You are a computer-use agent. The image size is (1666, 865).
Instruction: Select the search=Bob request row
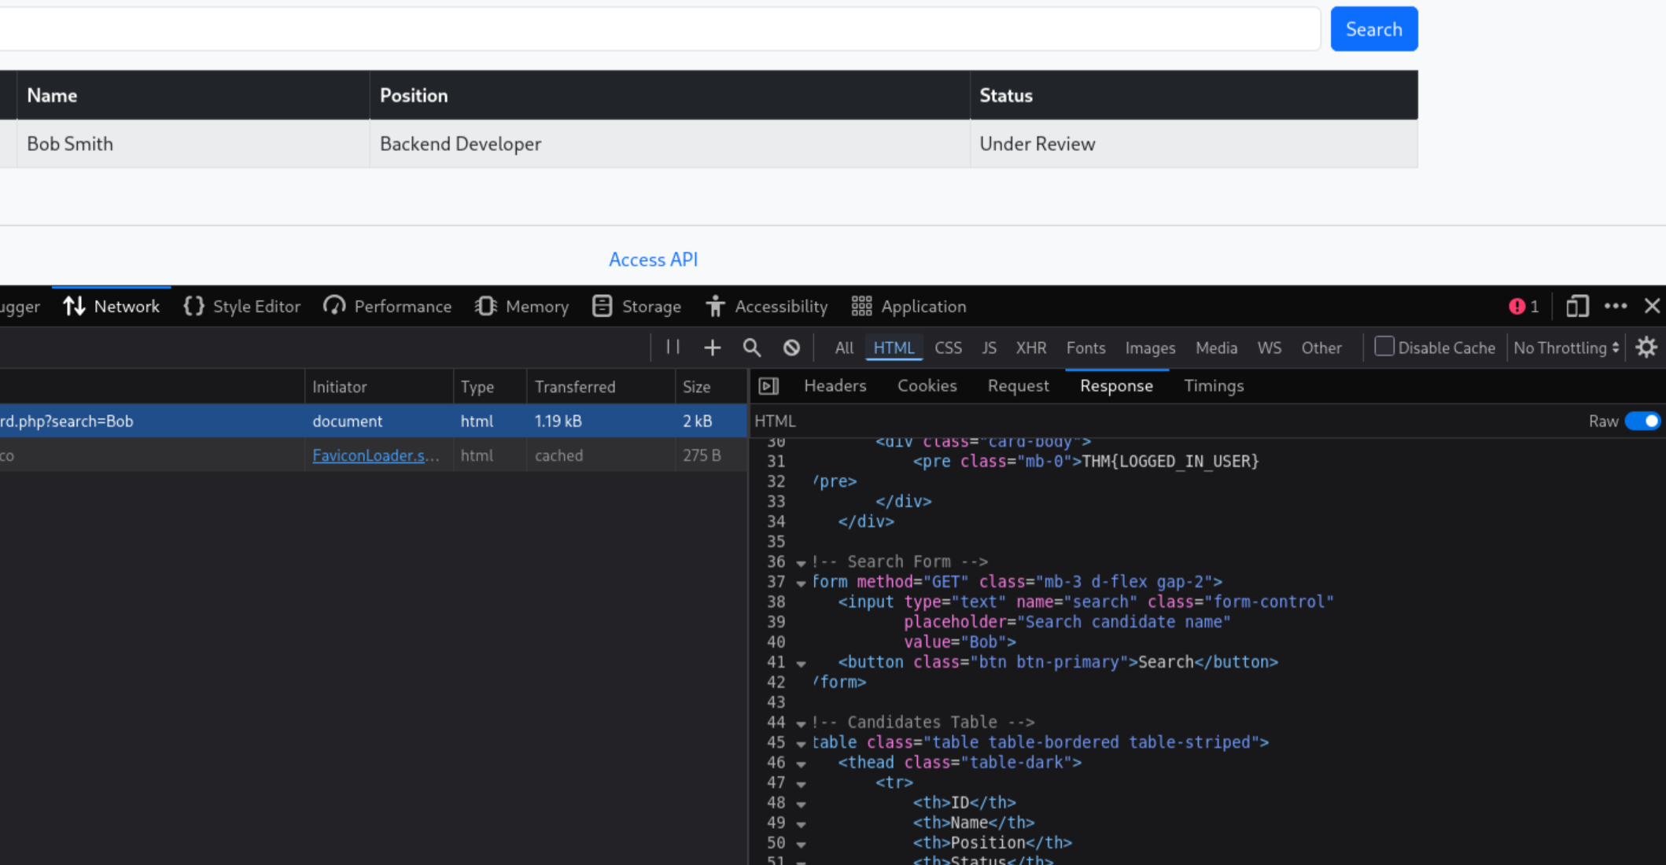(x=373, y=421)
